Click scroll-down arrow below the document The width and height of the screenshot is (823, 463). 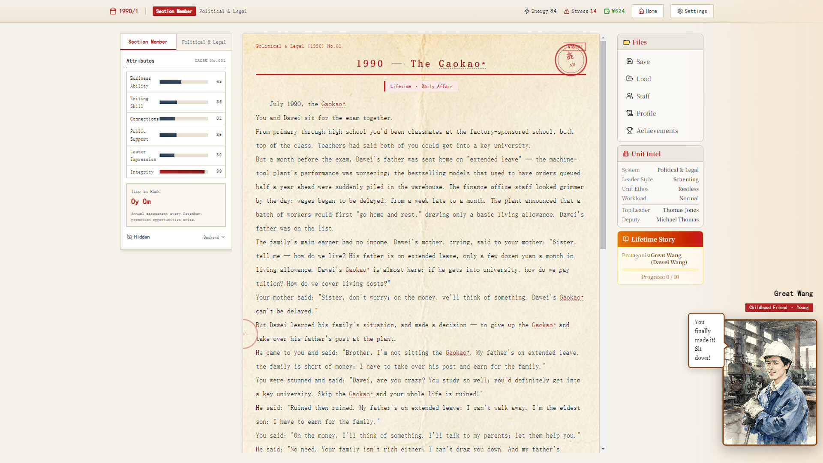pyautogui.click(x=603, y=449)
